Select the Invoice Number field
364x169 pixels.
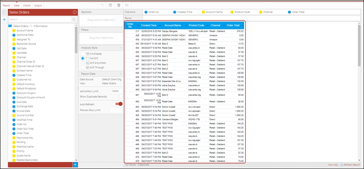pyautogui.click(x=25, y=116)
